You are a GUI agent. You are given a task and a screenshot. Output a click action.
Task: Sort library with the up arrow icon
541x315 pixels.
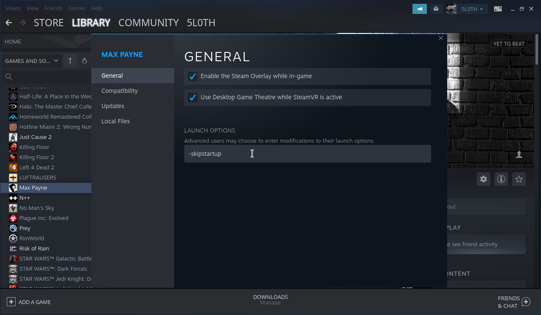click(x=70, y=61)
